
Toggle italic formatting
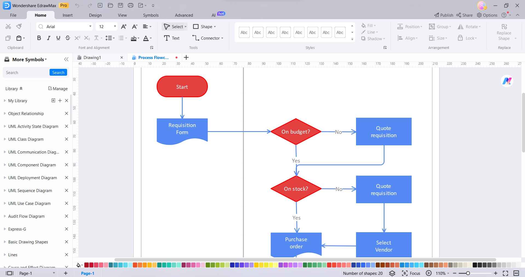pyautogui.click(x=48, y=38)
